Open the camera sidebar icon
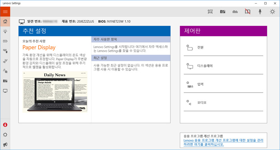The width and height of the screenshot is (280, 150). [x=5, y=81]
